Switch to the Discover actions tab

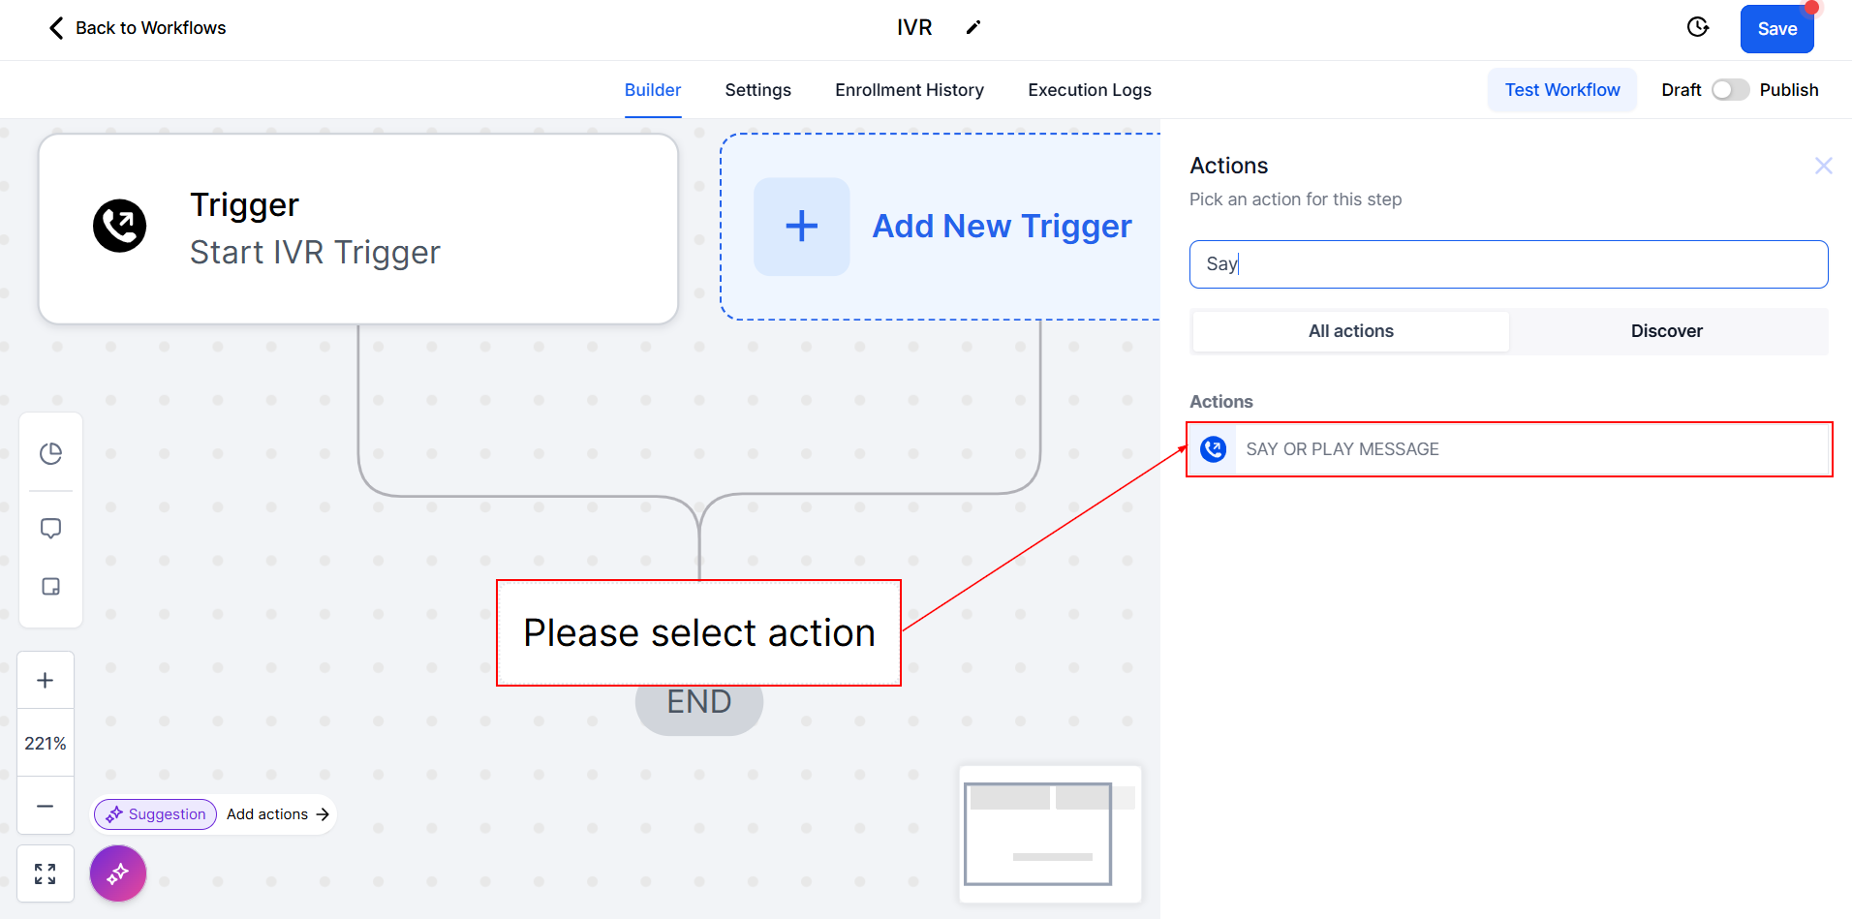[x=1666, y=331]
